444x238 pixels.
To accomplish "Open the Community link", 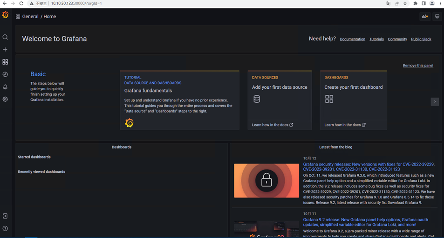I will 397,40.
